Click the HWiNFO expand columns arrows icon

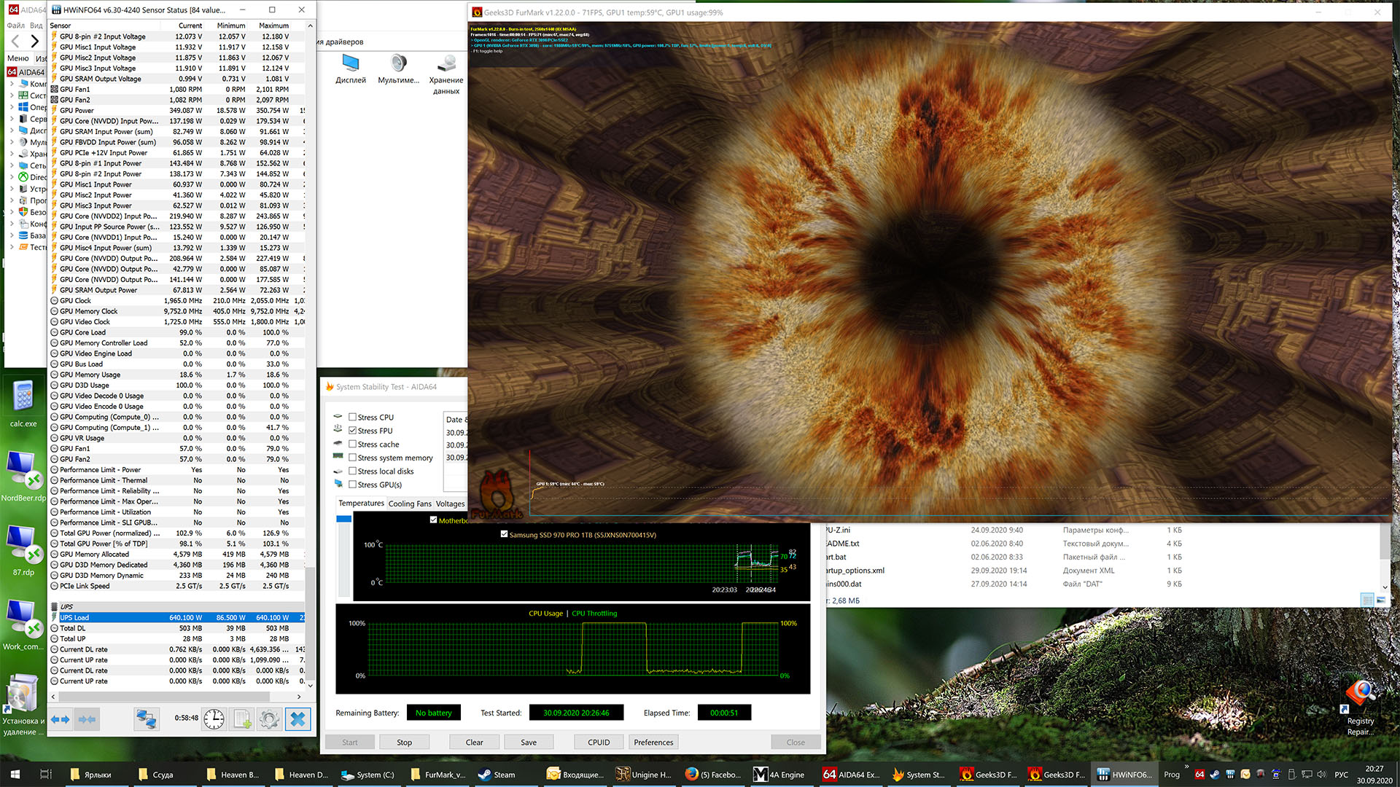(60, 719)
